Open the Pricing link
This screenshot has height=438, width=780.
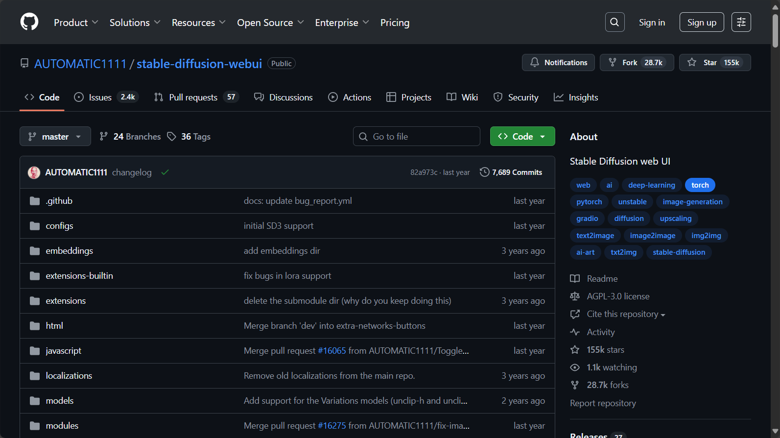pyautogui.click(x=395, y=23)
